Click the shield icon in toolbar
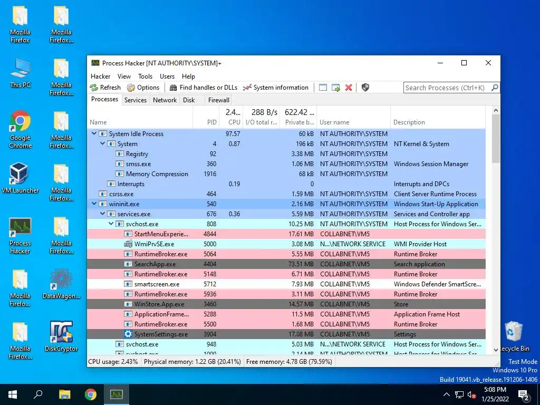 click(x=365, y=88)
